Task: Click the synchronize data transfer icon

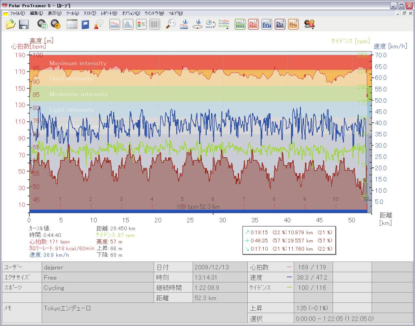Action: [x=42, y=24]
